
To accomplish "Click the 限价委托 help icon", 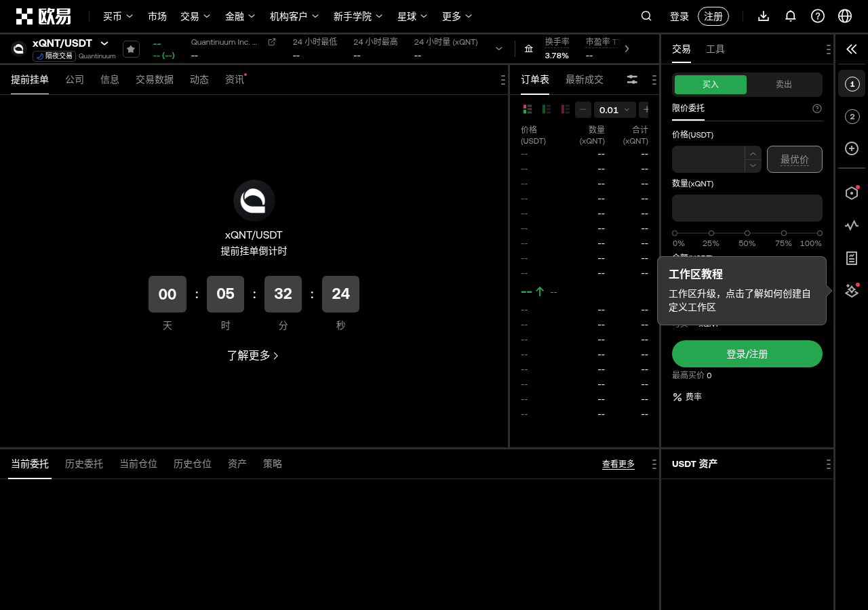I will point(817,108).
